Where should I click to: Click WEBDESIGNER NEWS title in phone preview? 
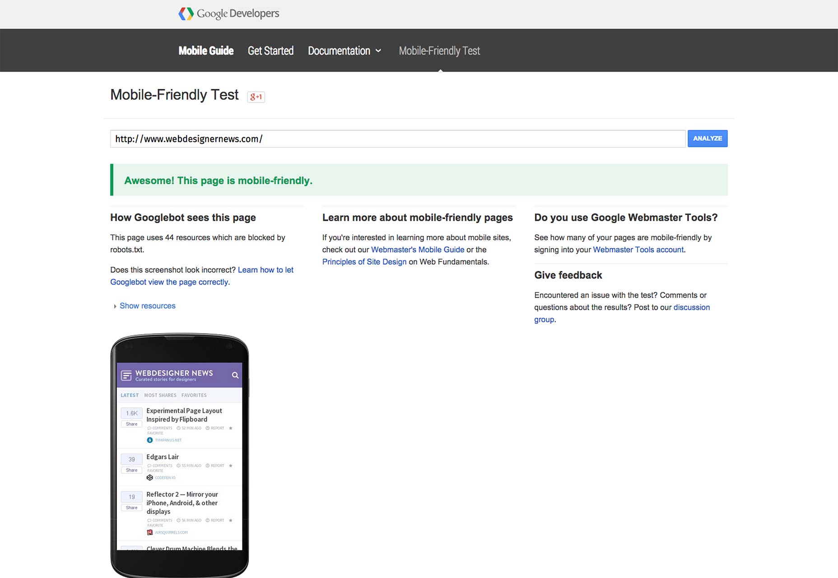174,373
